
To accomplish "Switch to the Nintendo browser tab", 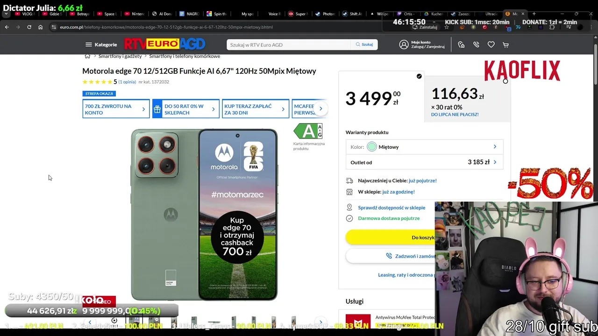I will 135,14.
